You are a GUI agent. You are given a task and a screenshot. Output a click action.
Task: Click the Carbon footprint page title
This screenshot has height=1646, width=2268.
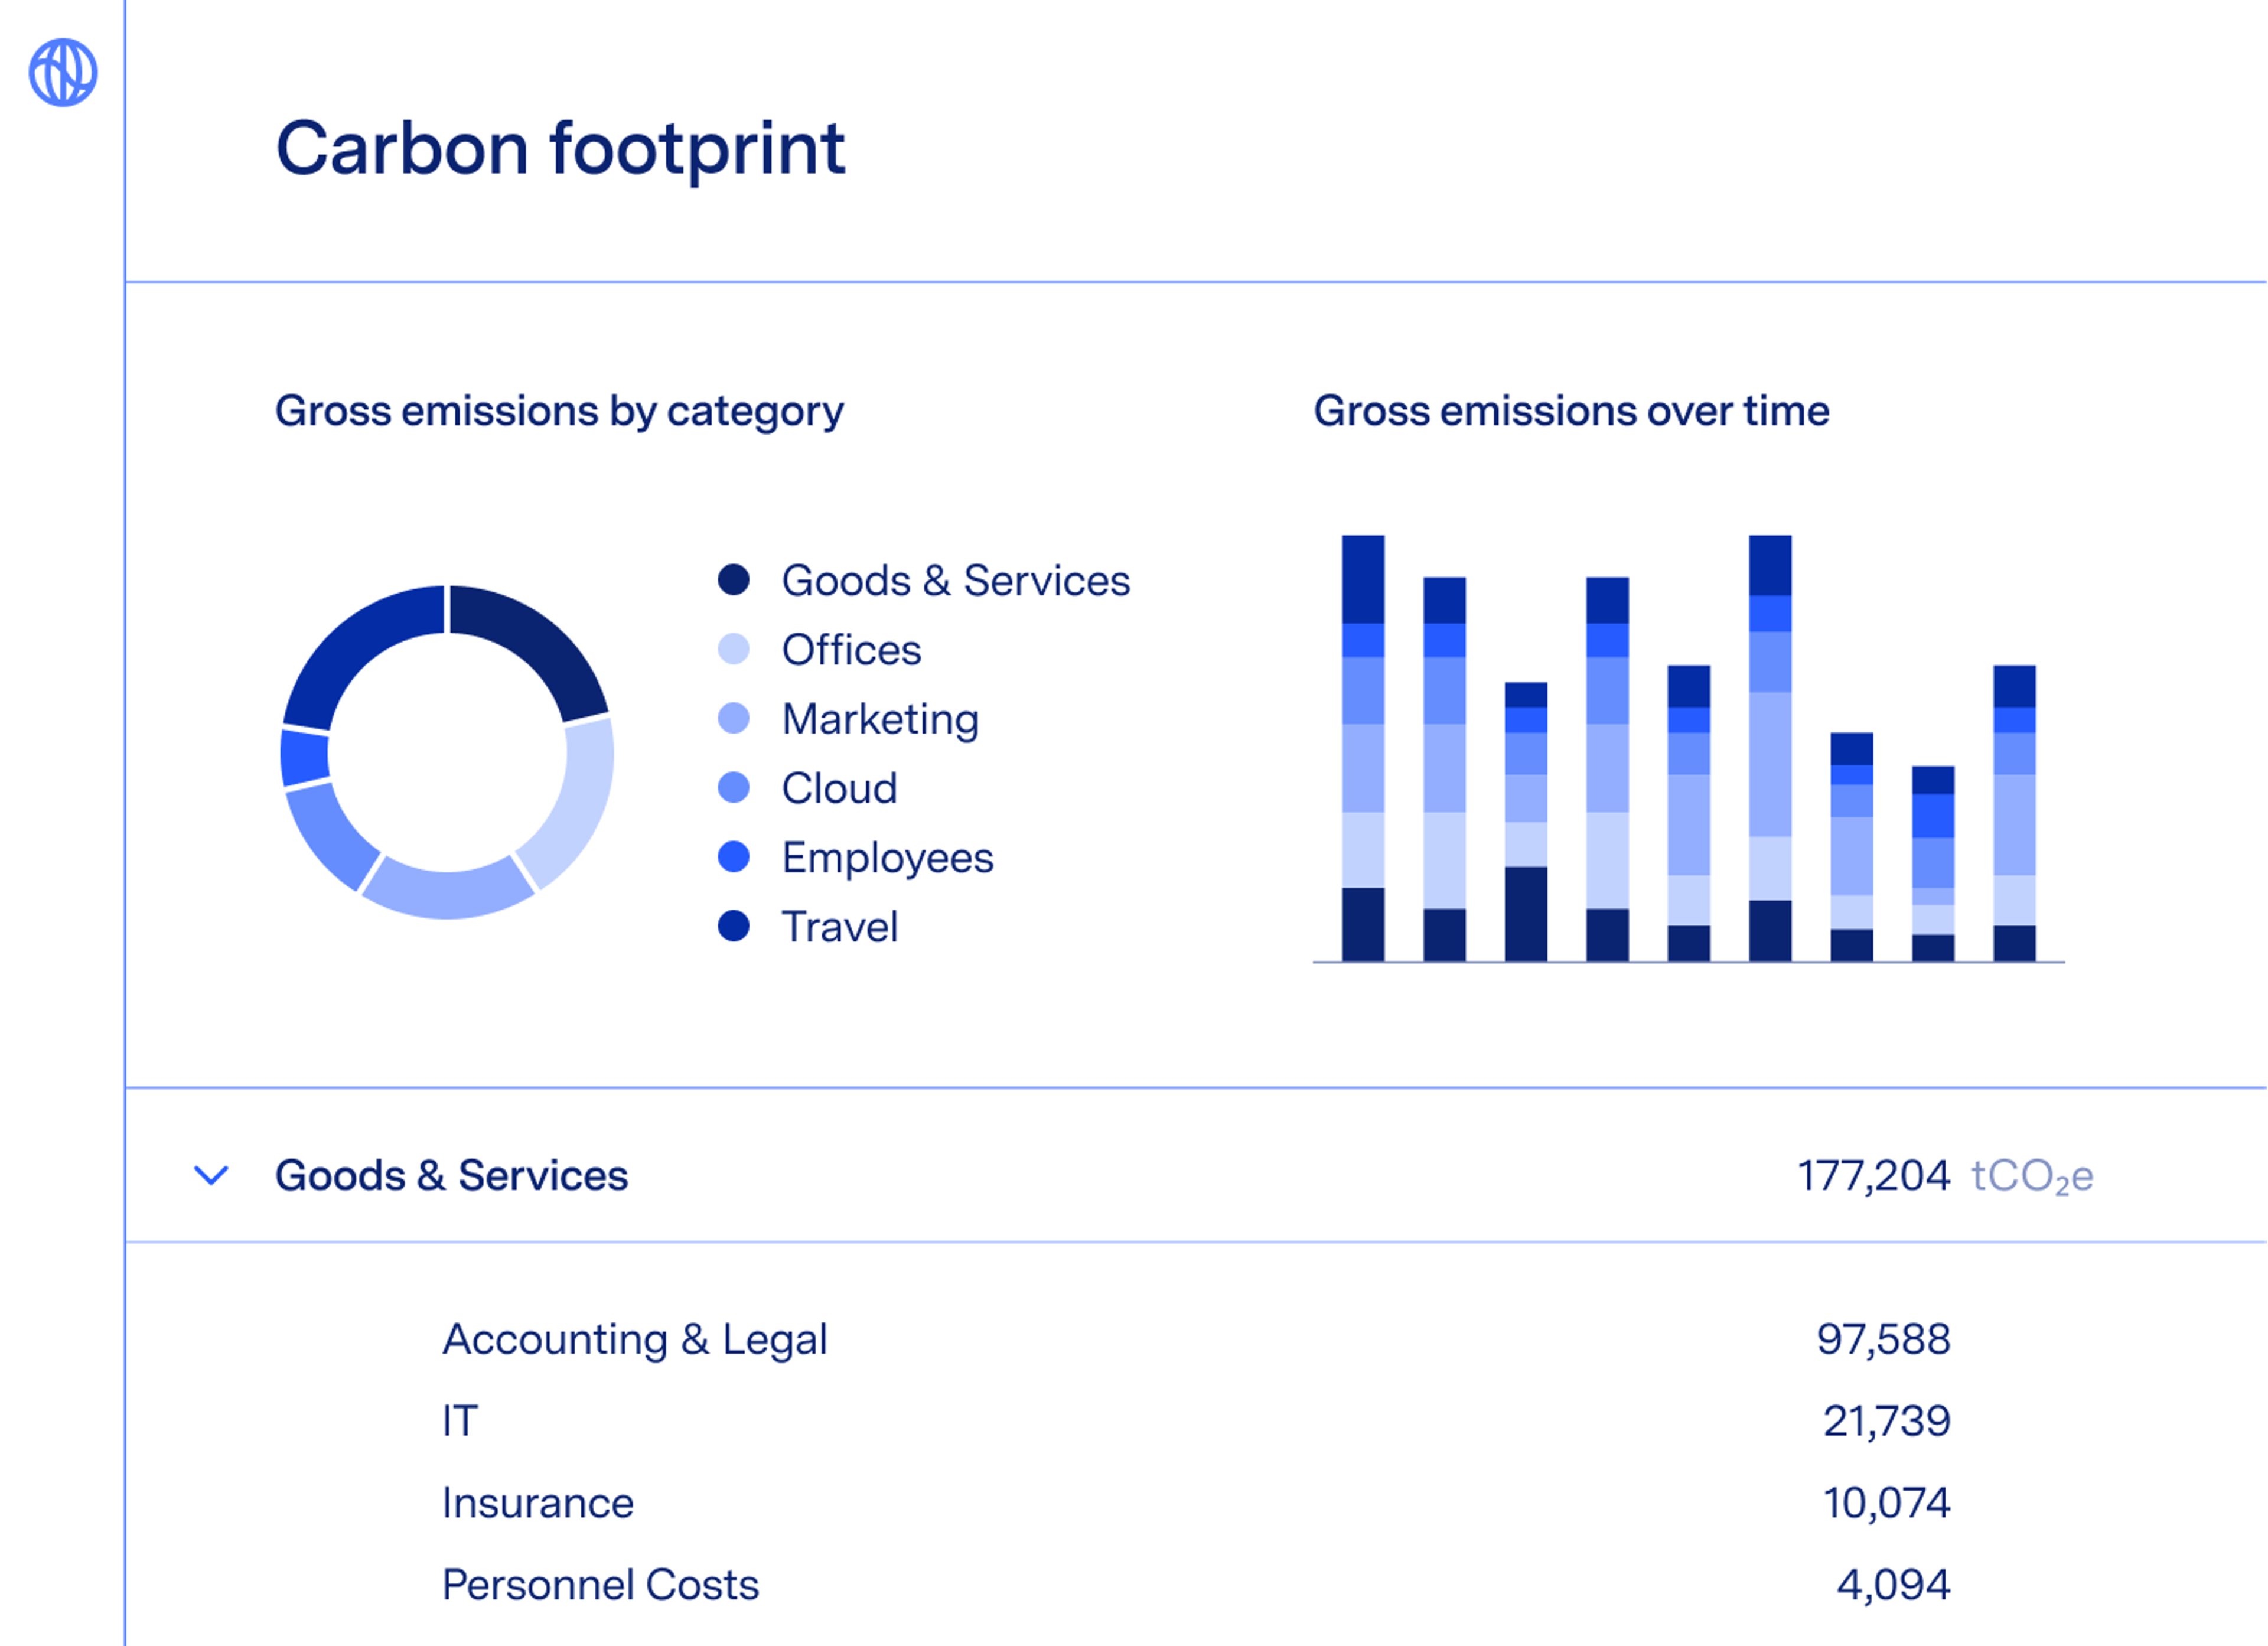[x=560, y=148]
